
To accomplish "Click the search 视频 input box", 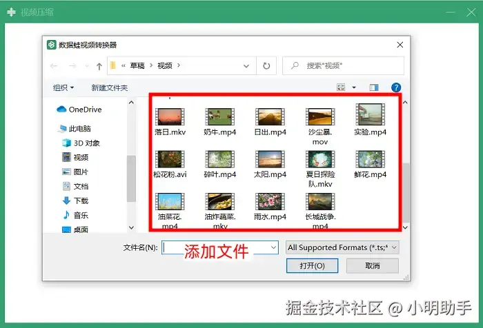I will (x=343, y=65).
